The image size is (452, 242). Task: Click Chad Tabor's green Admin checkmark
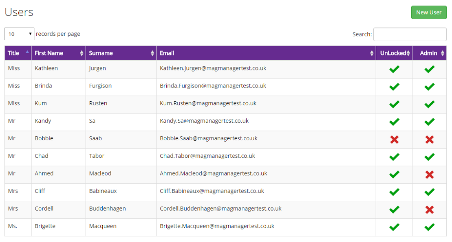point(429,157)
